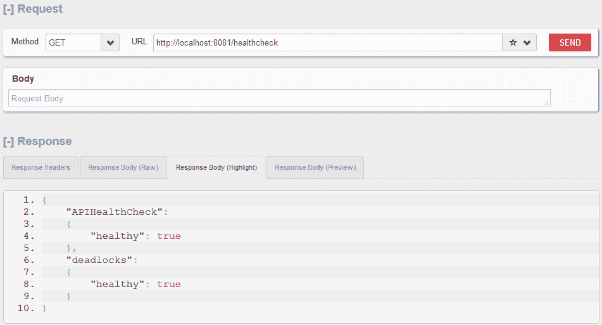Viewport: 602px width, 325px height.
Task: Add URL to favorites with star icon
Action: (x=513, y=42)
